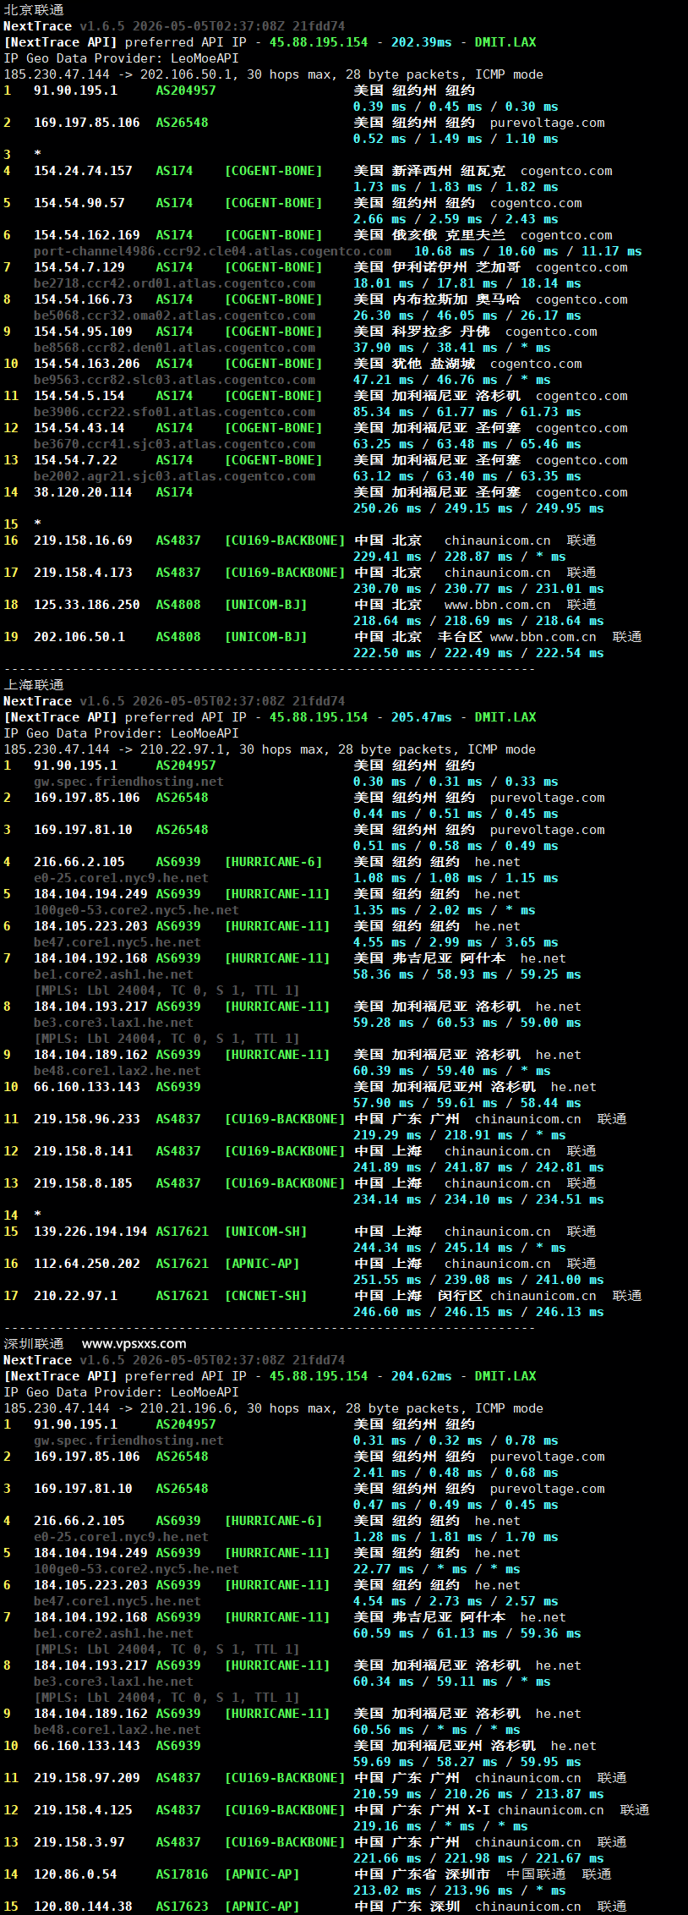Screen dimensions: 688x1915
Task: Click the 229.41 ms latency value
Action: click(x=387, y=557)
